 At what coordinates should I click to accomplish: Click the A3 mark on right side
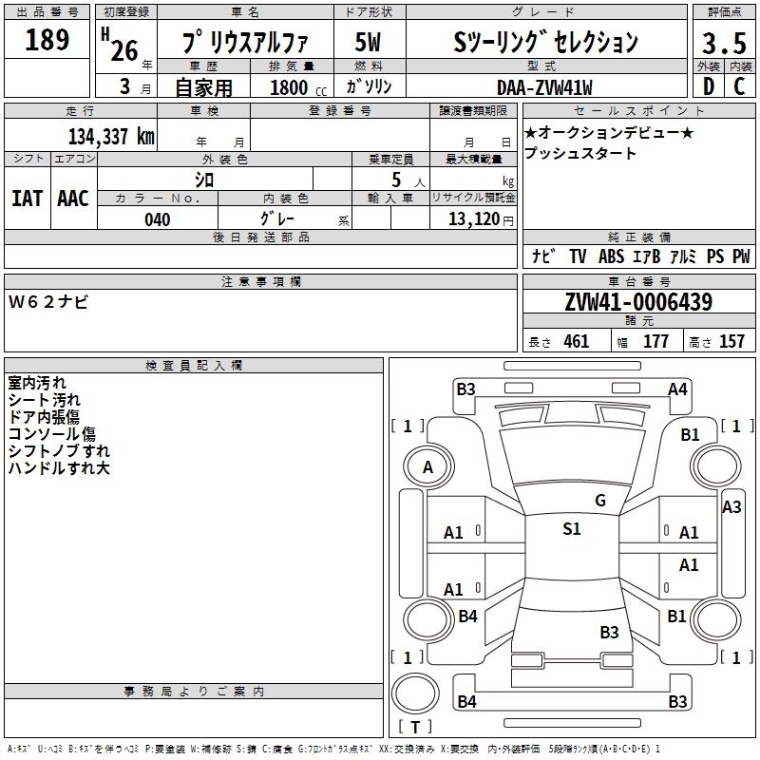click(731, 507)
